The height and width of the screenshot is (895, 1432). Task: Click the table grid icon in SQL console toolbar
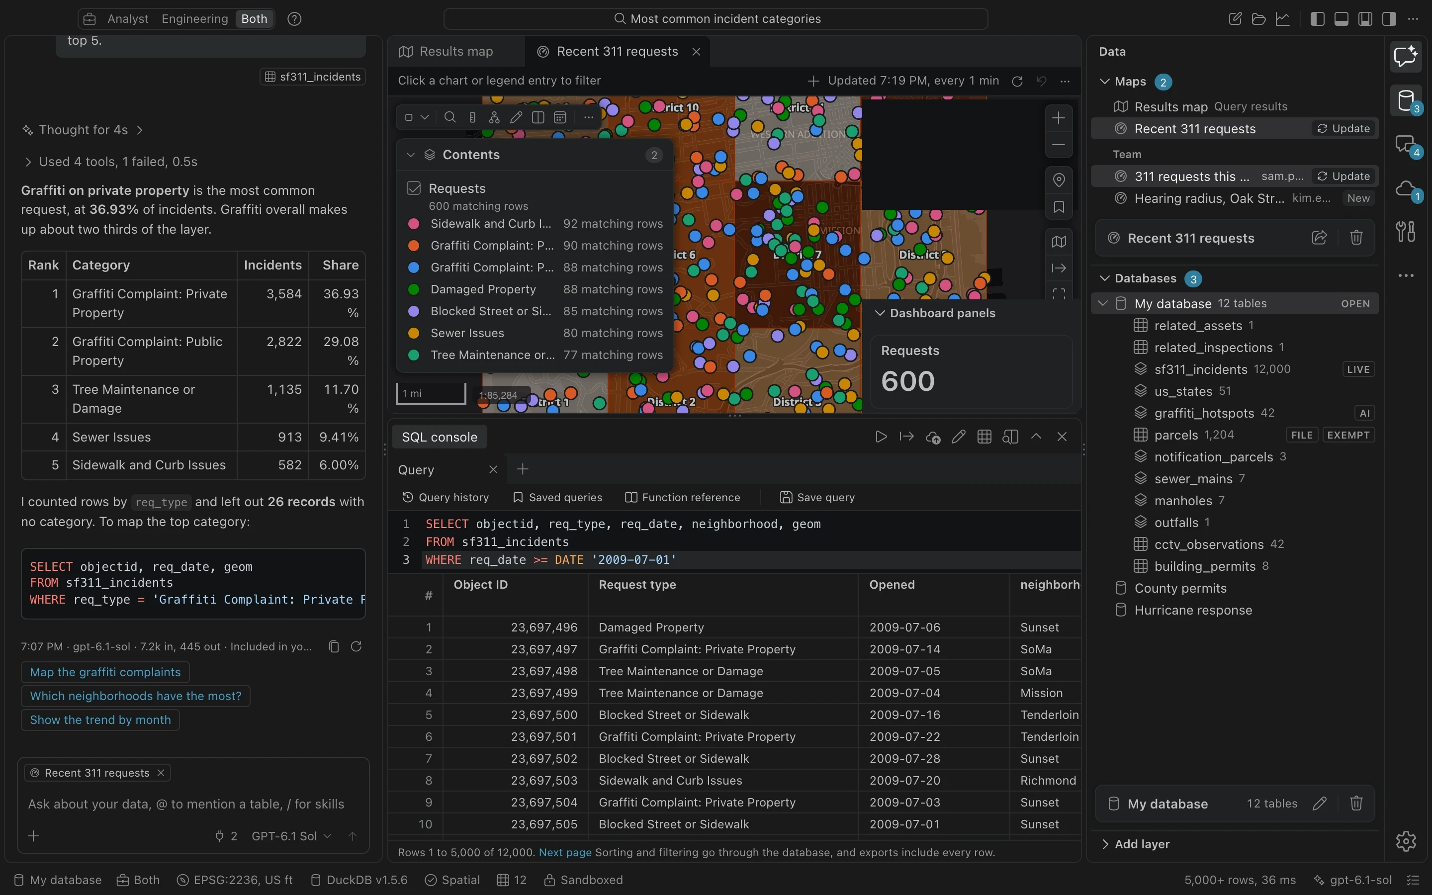(x=984, y=437)
